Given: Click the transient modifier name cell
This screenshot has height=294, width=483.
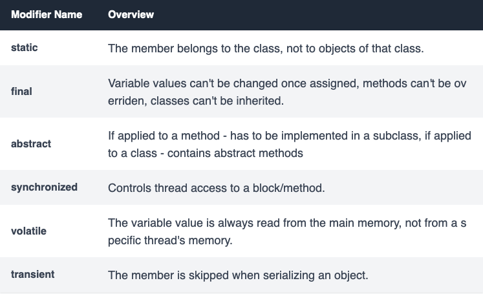Looking at the screenshot, I should click(x=32, y=275).
